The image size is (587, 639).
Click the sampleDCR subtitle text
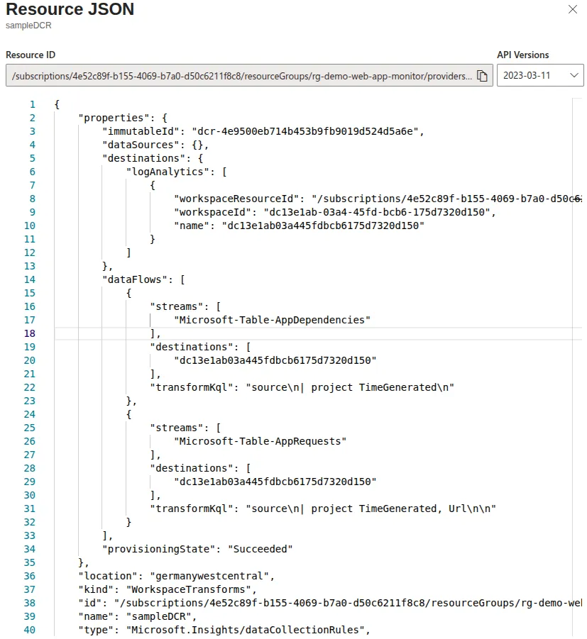pos(28,26)
